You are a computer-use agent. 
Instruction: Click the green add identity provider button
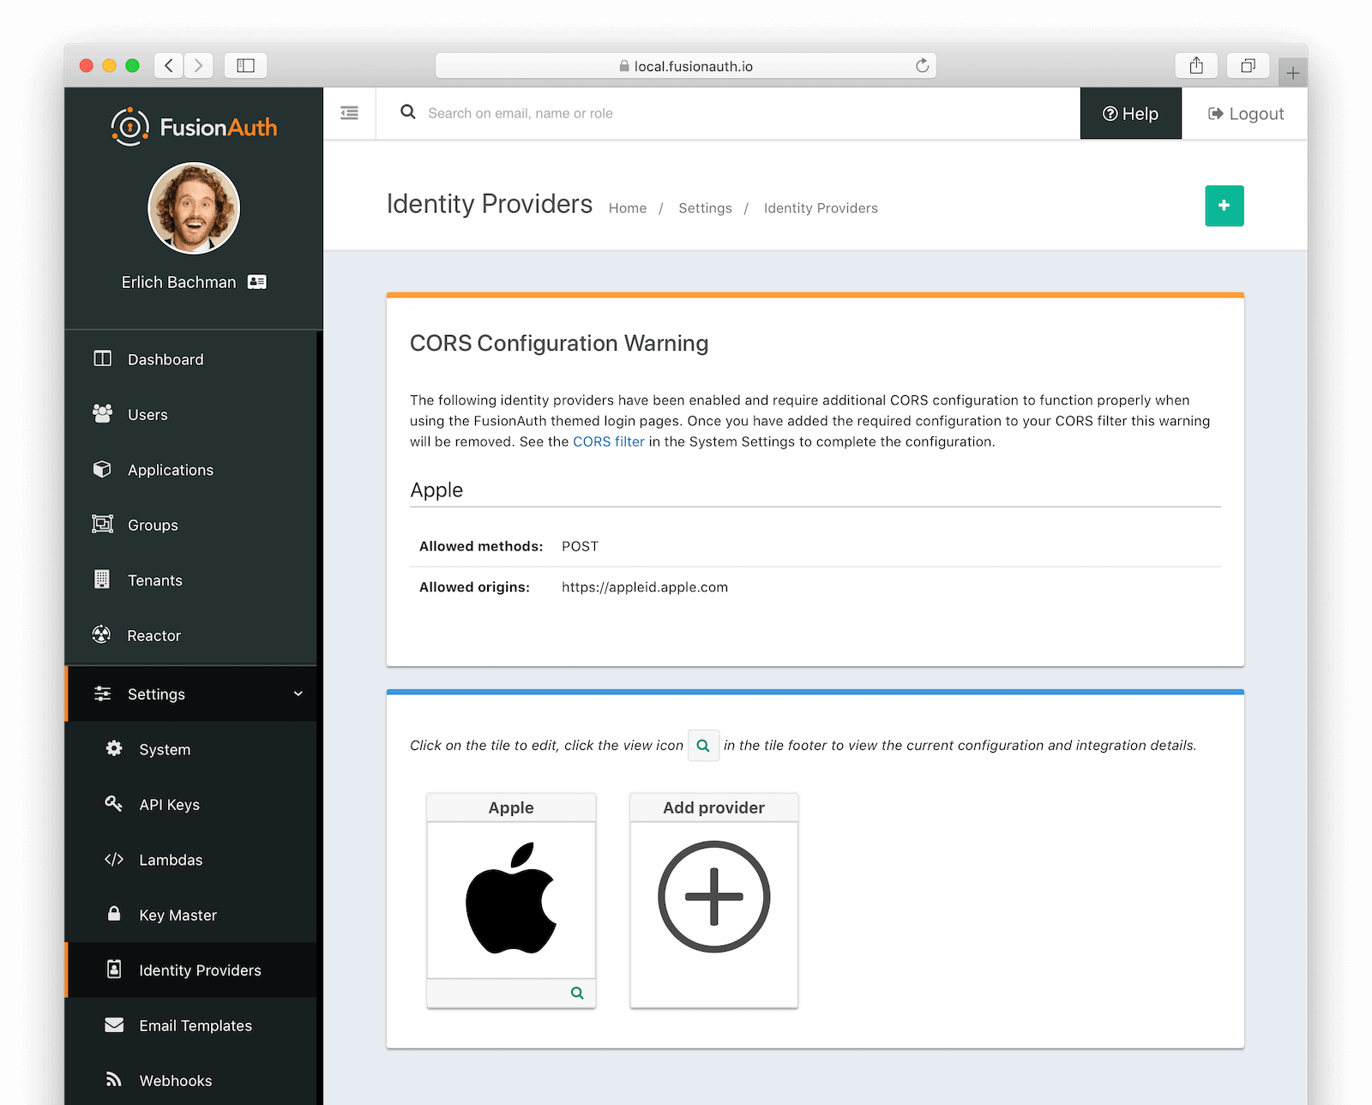pyautogui.click(x=1224, y=206)
